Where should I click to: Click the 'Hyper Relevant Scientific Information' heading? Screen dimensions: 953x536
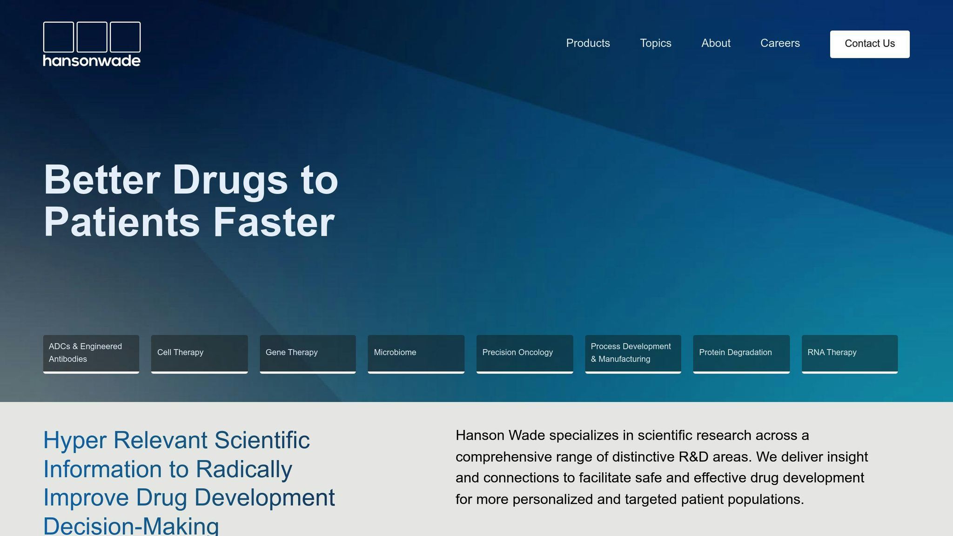coord(189,482)
